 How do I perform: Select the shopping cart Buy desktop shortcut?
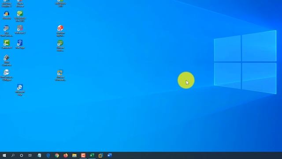point(7,31)
